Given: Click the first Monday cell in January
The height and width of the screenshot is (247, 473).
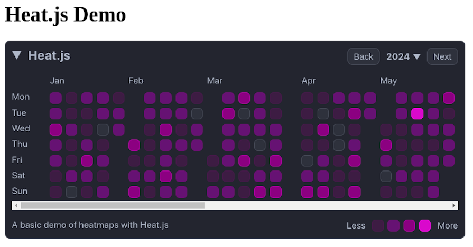Looking at the screenshot, I should click(55, 98).
